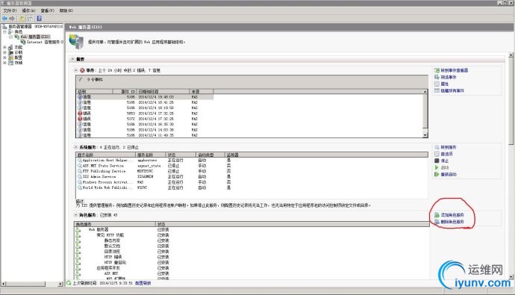Click the red error icon beside the 事件 heading
Image resolution: width=515 pixels, height=295 pixels.
(x=82, y=70)
